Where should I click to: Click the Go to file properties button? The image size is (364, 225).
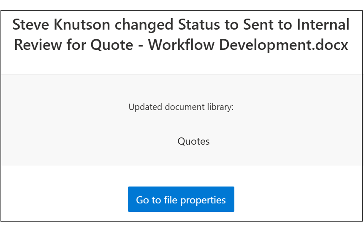tap(181, 200)
